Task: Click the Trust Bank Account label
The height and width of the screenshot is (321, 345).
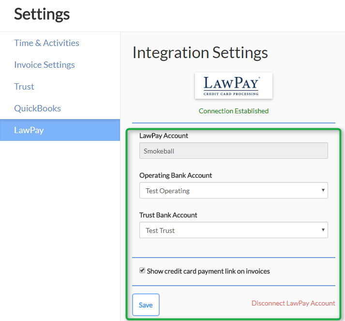Action: (168, 215)
